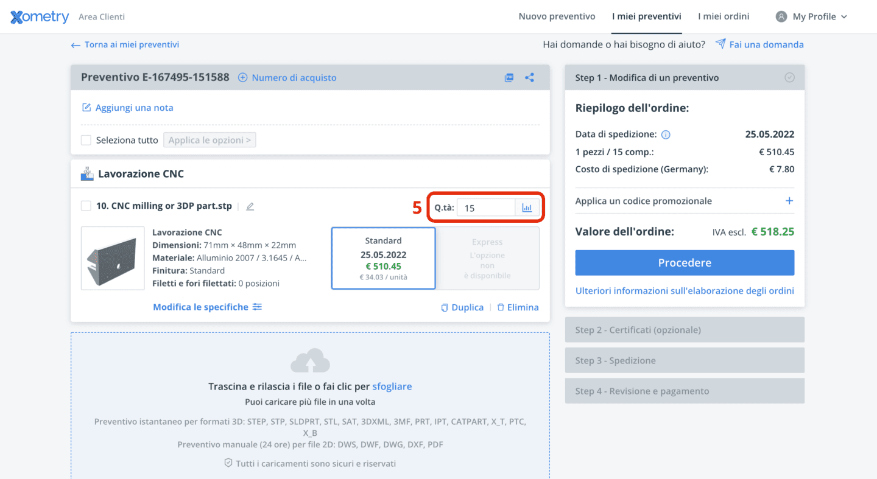Click the part name 10. CNC milling or 3DP part.stp
This screenshot has height=479, width=877.
coord(164,206)
